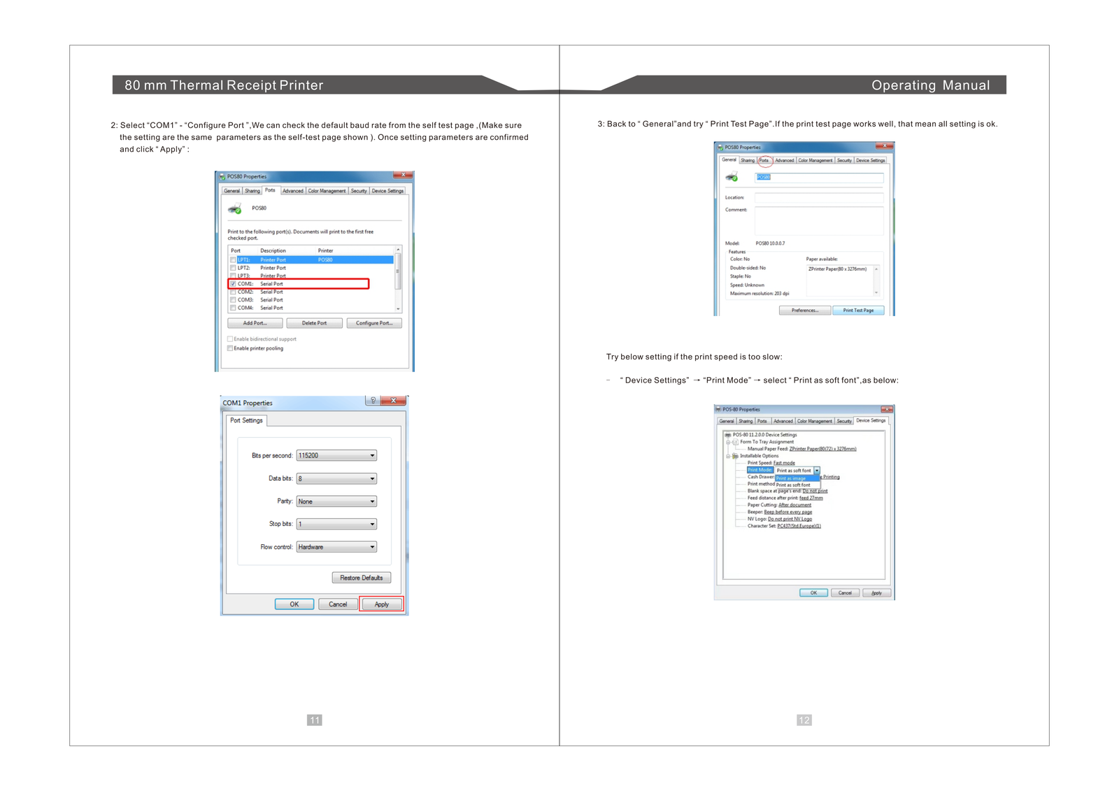Enable printer pooling checkbox
Screen dimensions: 1119x791
tap(230, 348)
